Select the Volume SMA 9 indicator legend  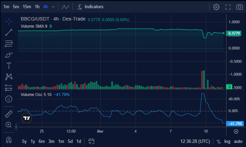tap(34, 26)
